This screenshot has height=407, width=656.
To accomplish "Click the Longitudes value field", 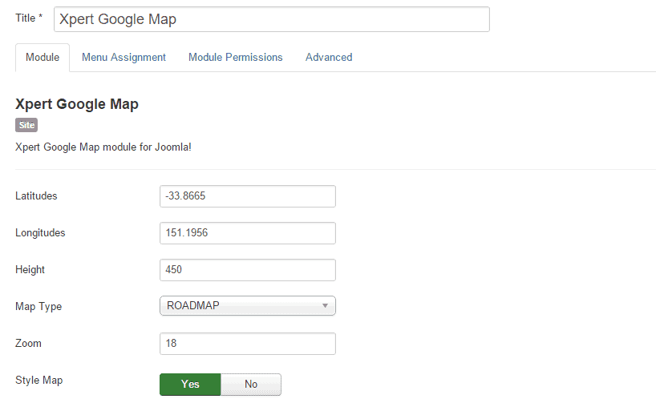I will point(247,233).
